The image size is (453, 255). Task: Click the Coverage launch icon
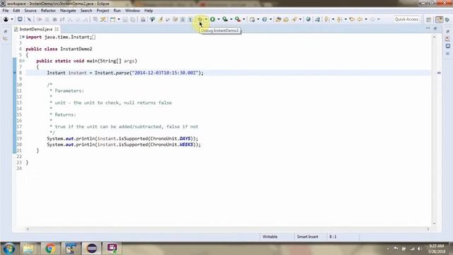click(225, 19)
